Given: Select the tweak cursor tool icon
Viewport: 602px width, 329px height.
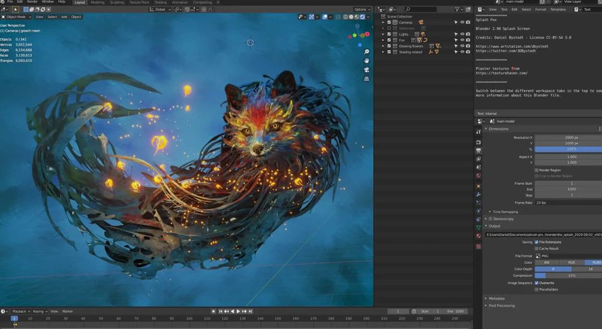Looking at the screenshot, I should point(16,9).
